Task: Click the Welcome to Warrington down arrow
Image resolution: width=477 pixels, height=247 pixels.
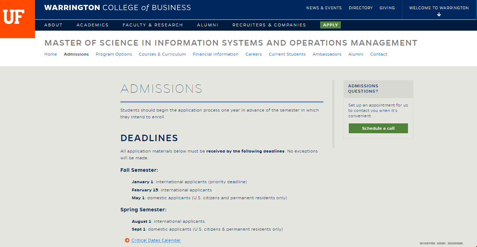Action: point(439,15)
